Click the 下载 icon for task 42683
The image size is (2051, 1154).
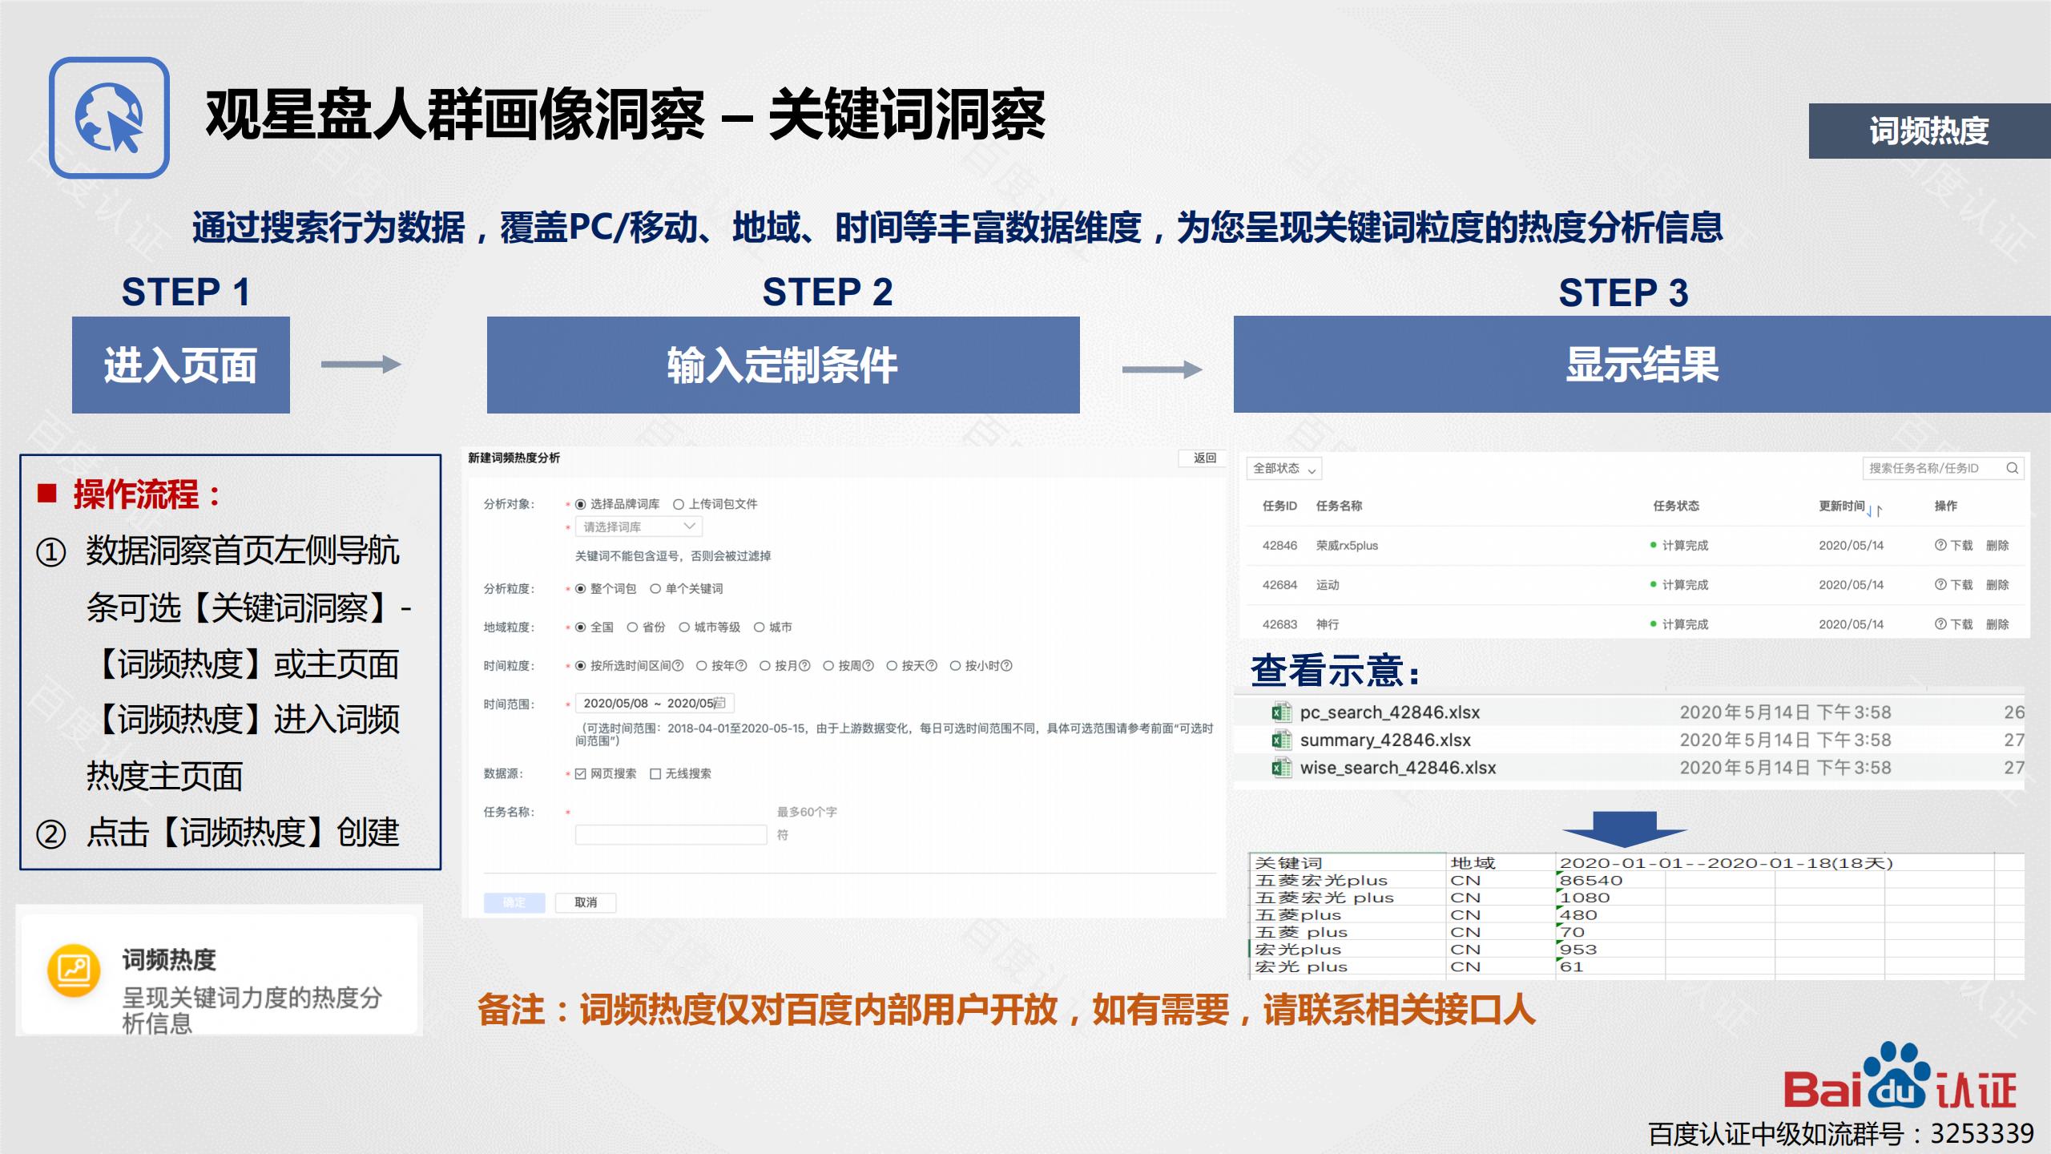(1940, 623)
